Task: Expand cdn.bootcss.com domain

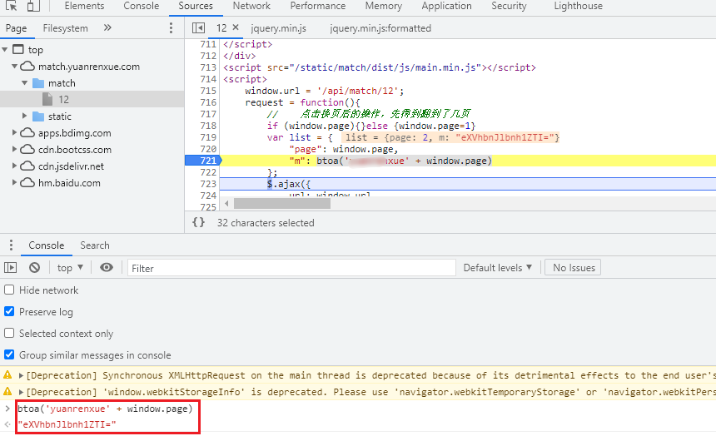Action: pyautogui.click(x=15, y=149)
